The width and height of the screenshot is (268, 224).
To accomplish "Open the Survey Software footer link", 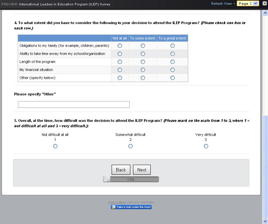I will pos(117,202).
